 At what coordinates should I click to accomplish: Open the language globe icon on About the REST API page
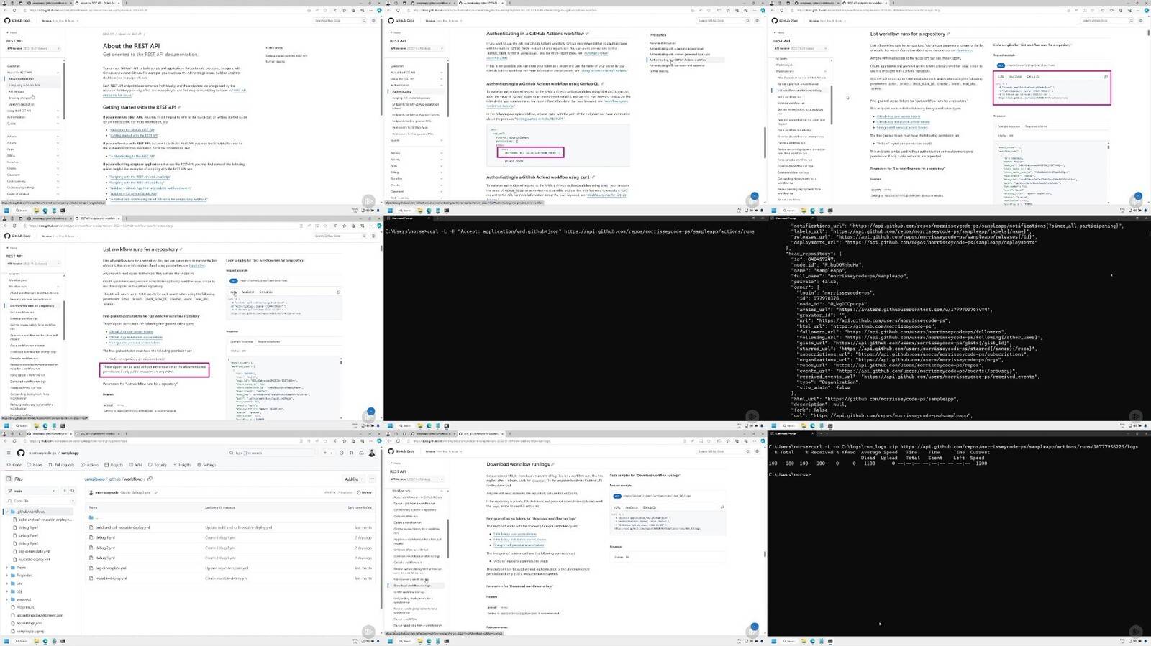click(372, 21)
